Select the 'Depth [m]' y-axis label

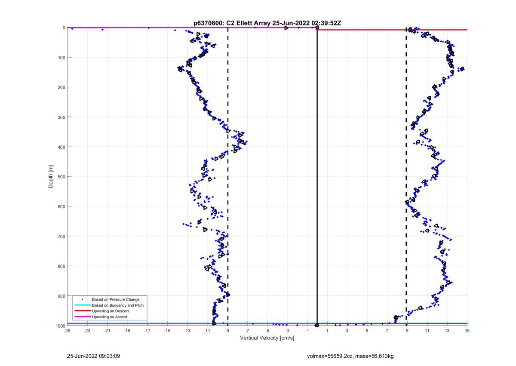(x=51, y=177)
